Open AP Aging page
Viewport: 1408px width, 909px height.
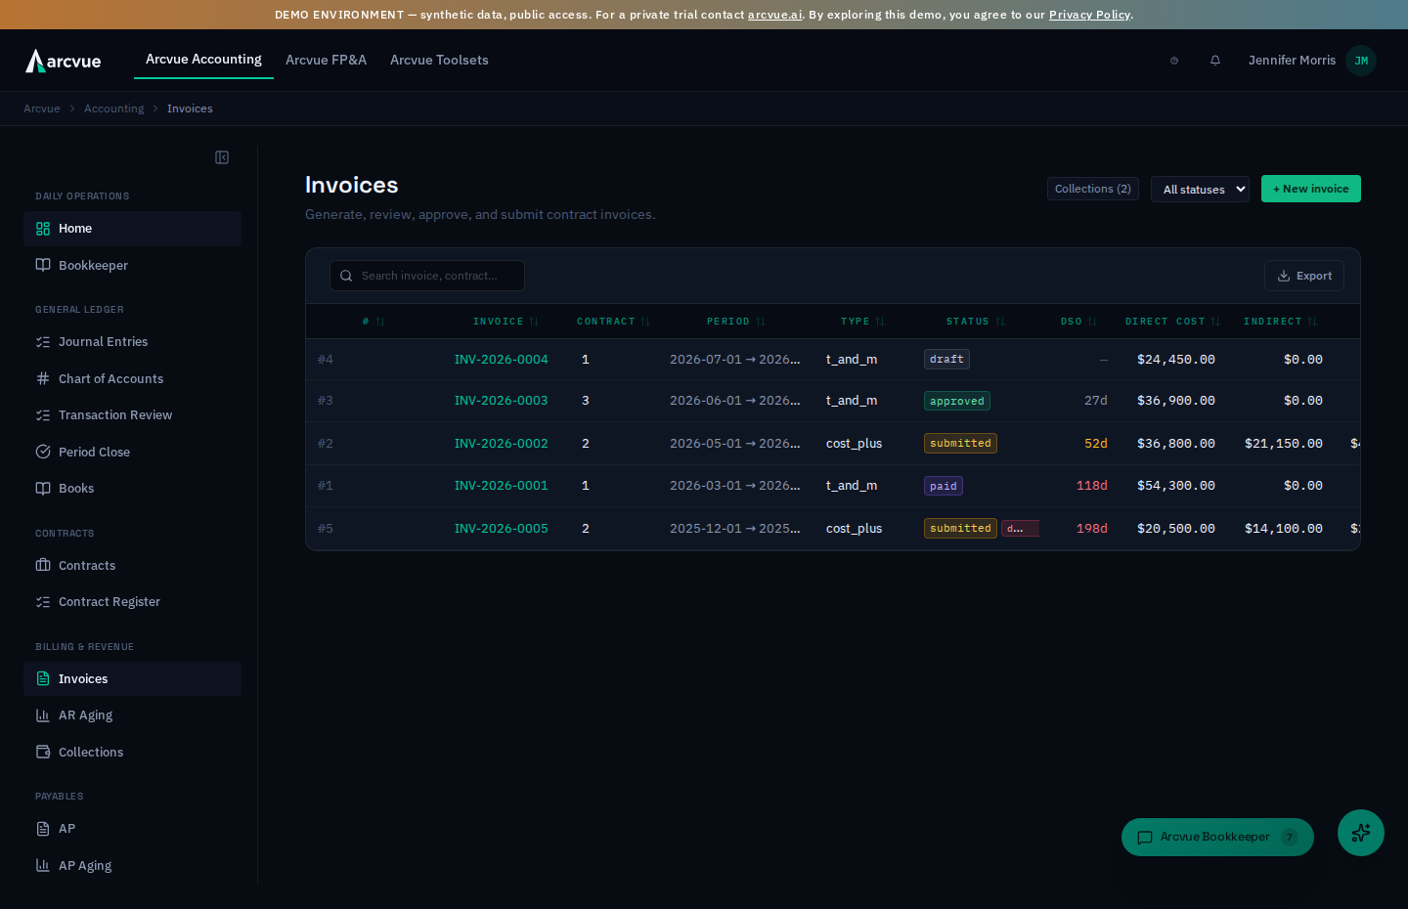(x=132, y=866)
